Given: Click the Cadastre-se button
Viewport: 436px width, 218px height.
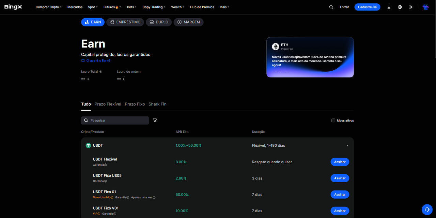Looking at the screenshot, I should click(x=367, y=7).
